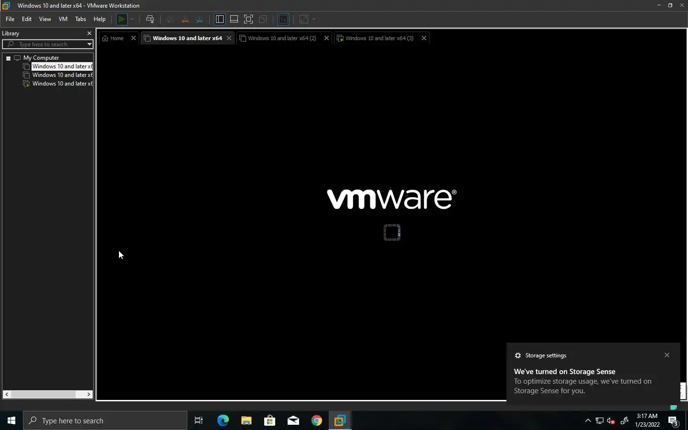This screenshot has height=430, width=688.
Task: Open the Help menu
Action: [x=99, y=19]
